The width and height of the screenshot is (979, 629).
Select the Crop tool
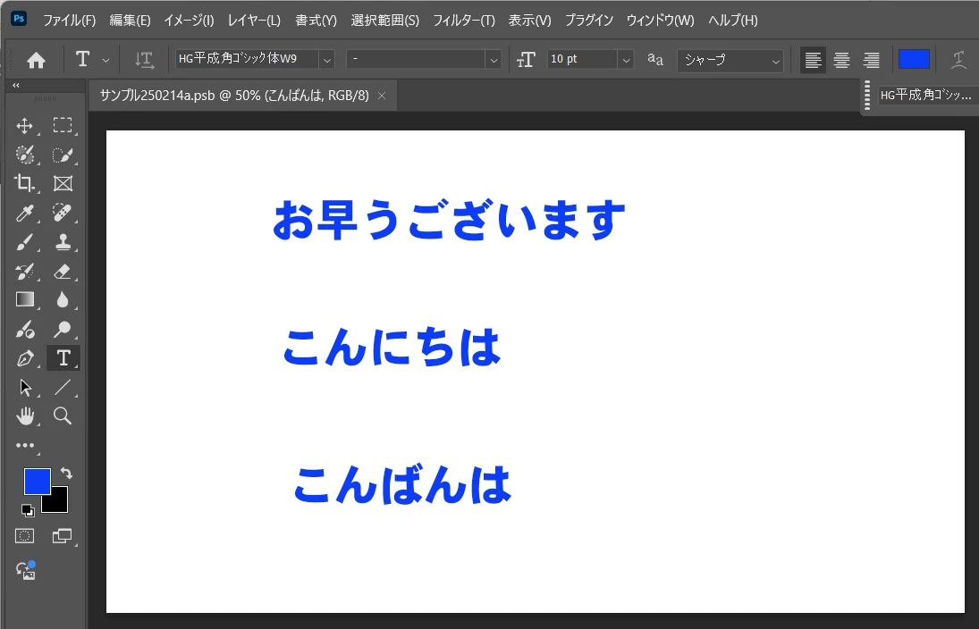point(24,183)
